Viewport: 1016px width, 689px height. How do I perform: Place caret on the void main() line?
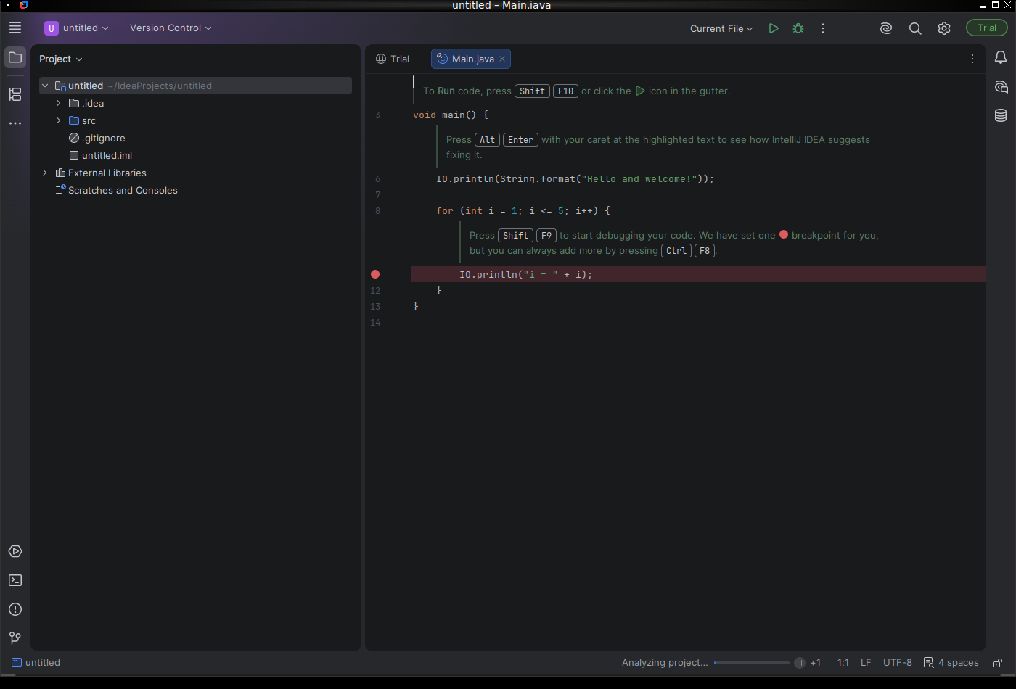click(451, 115)
